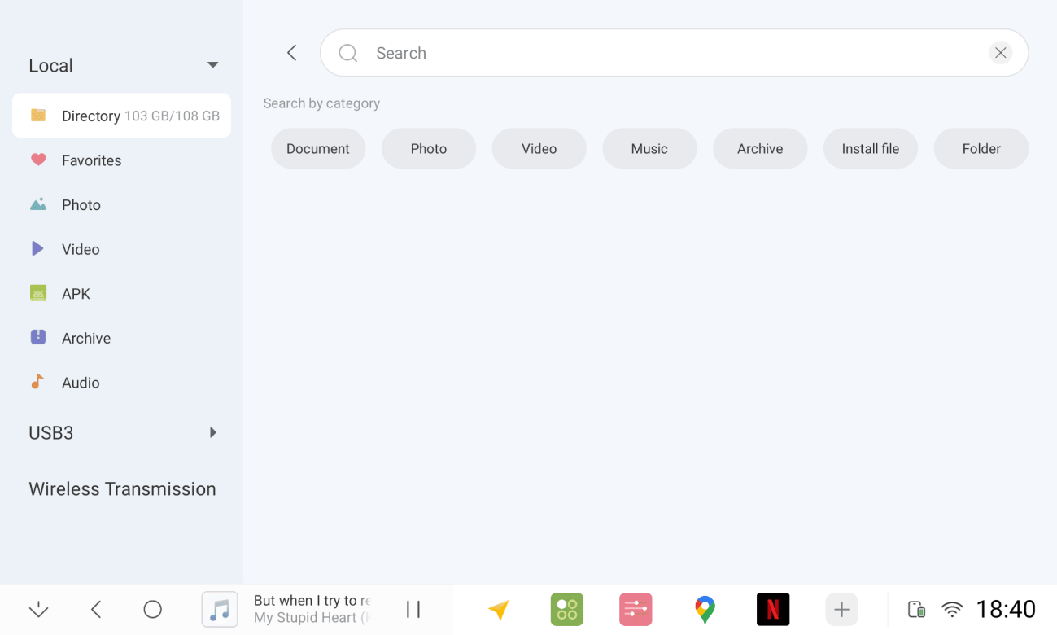Open Wi-Fi status icon
1057x635 pixels.
pyautogui.click(x=952, y=609)
